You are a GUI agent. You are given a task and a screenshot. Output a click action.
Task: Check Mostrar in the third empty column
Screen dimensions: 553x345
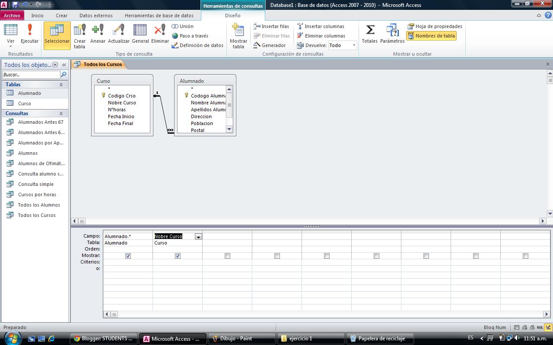(x=227, y=256)
